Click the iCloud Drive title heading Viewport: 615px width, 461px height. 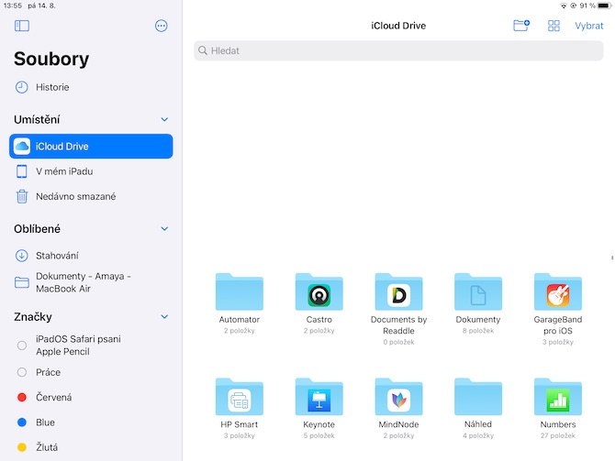click(398, 26)
